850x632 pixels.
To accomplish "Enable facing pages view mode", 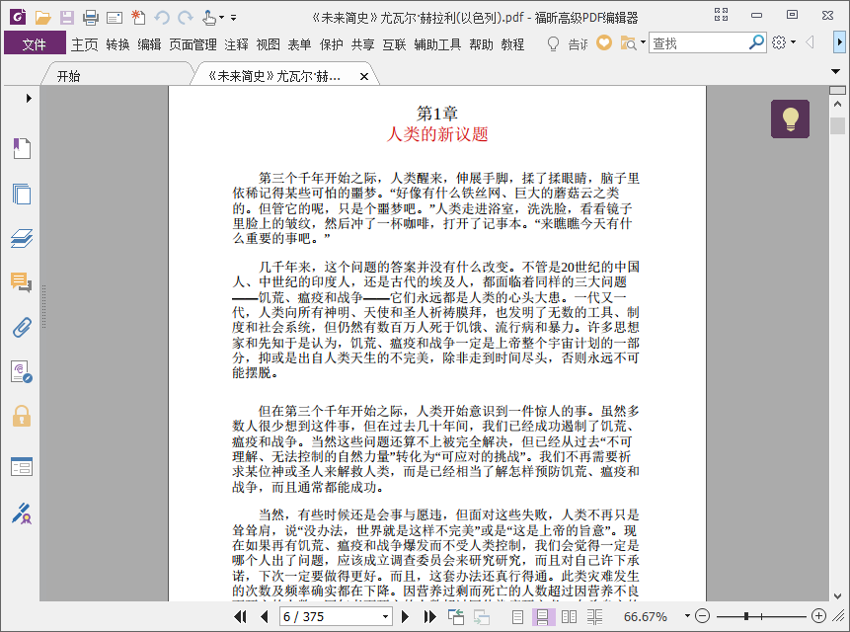I will click(569, 616).
